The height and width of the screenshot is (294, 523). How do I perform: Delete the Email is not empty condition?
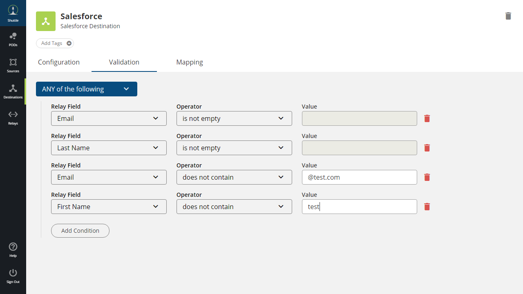point(427,118)
